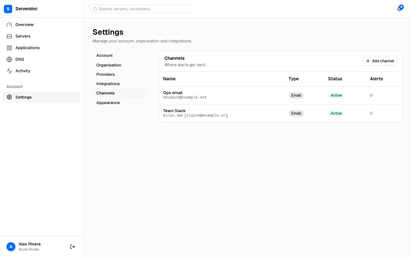Open notifications bell icon
This screenshot has width=411, height=257.
coord(399,9)
